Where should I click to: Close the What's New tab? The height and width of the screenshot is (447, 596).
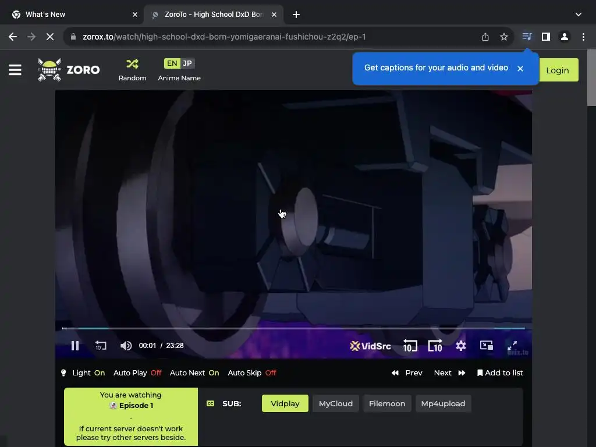135,15
